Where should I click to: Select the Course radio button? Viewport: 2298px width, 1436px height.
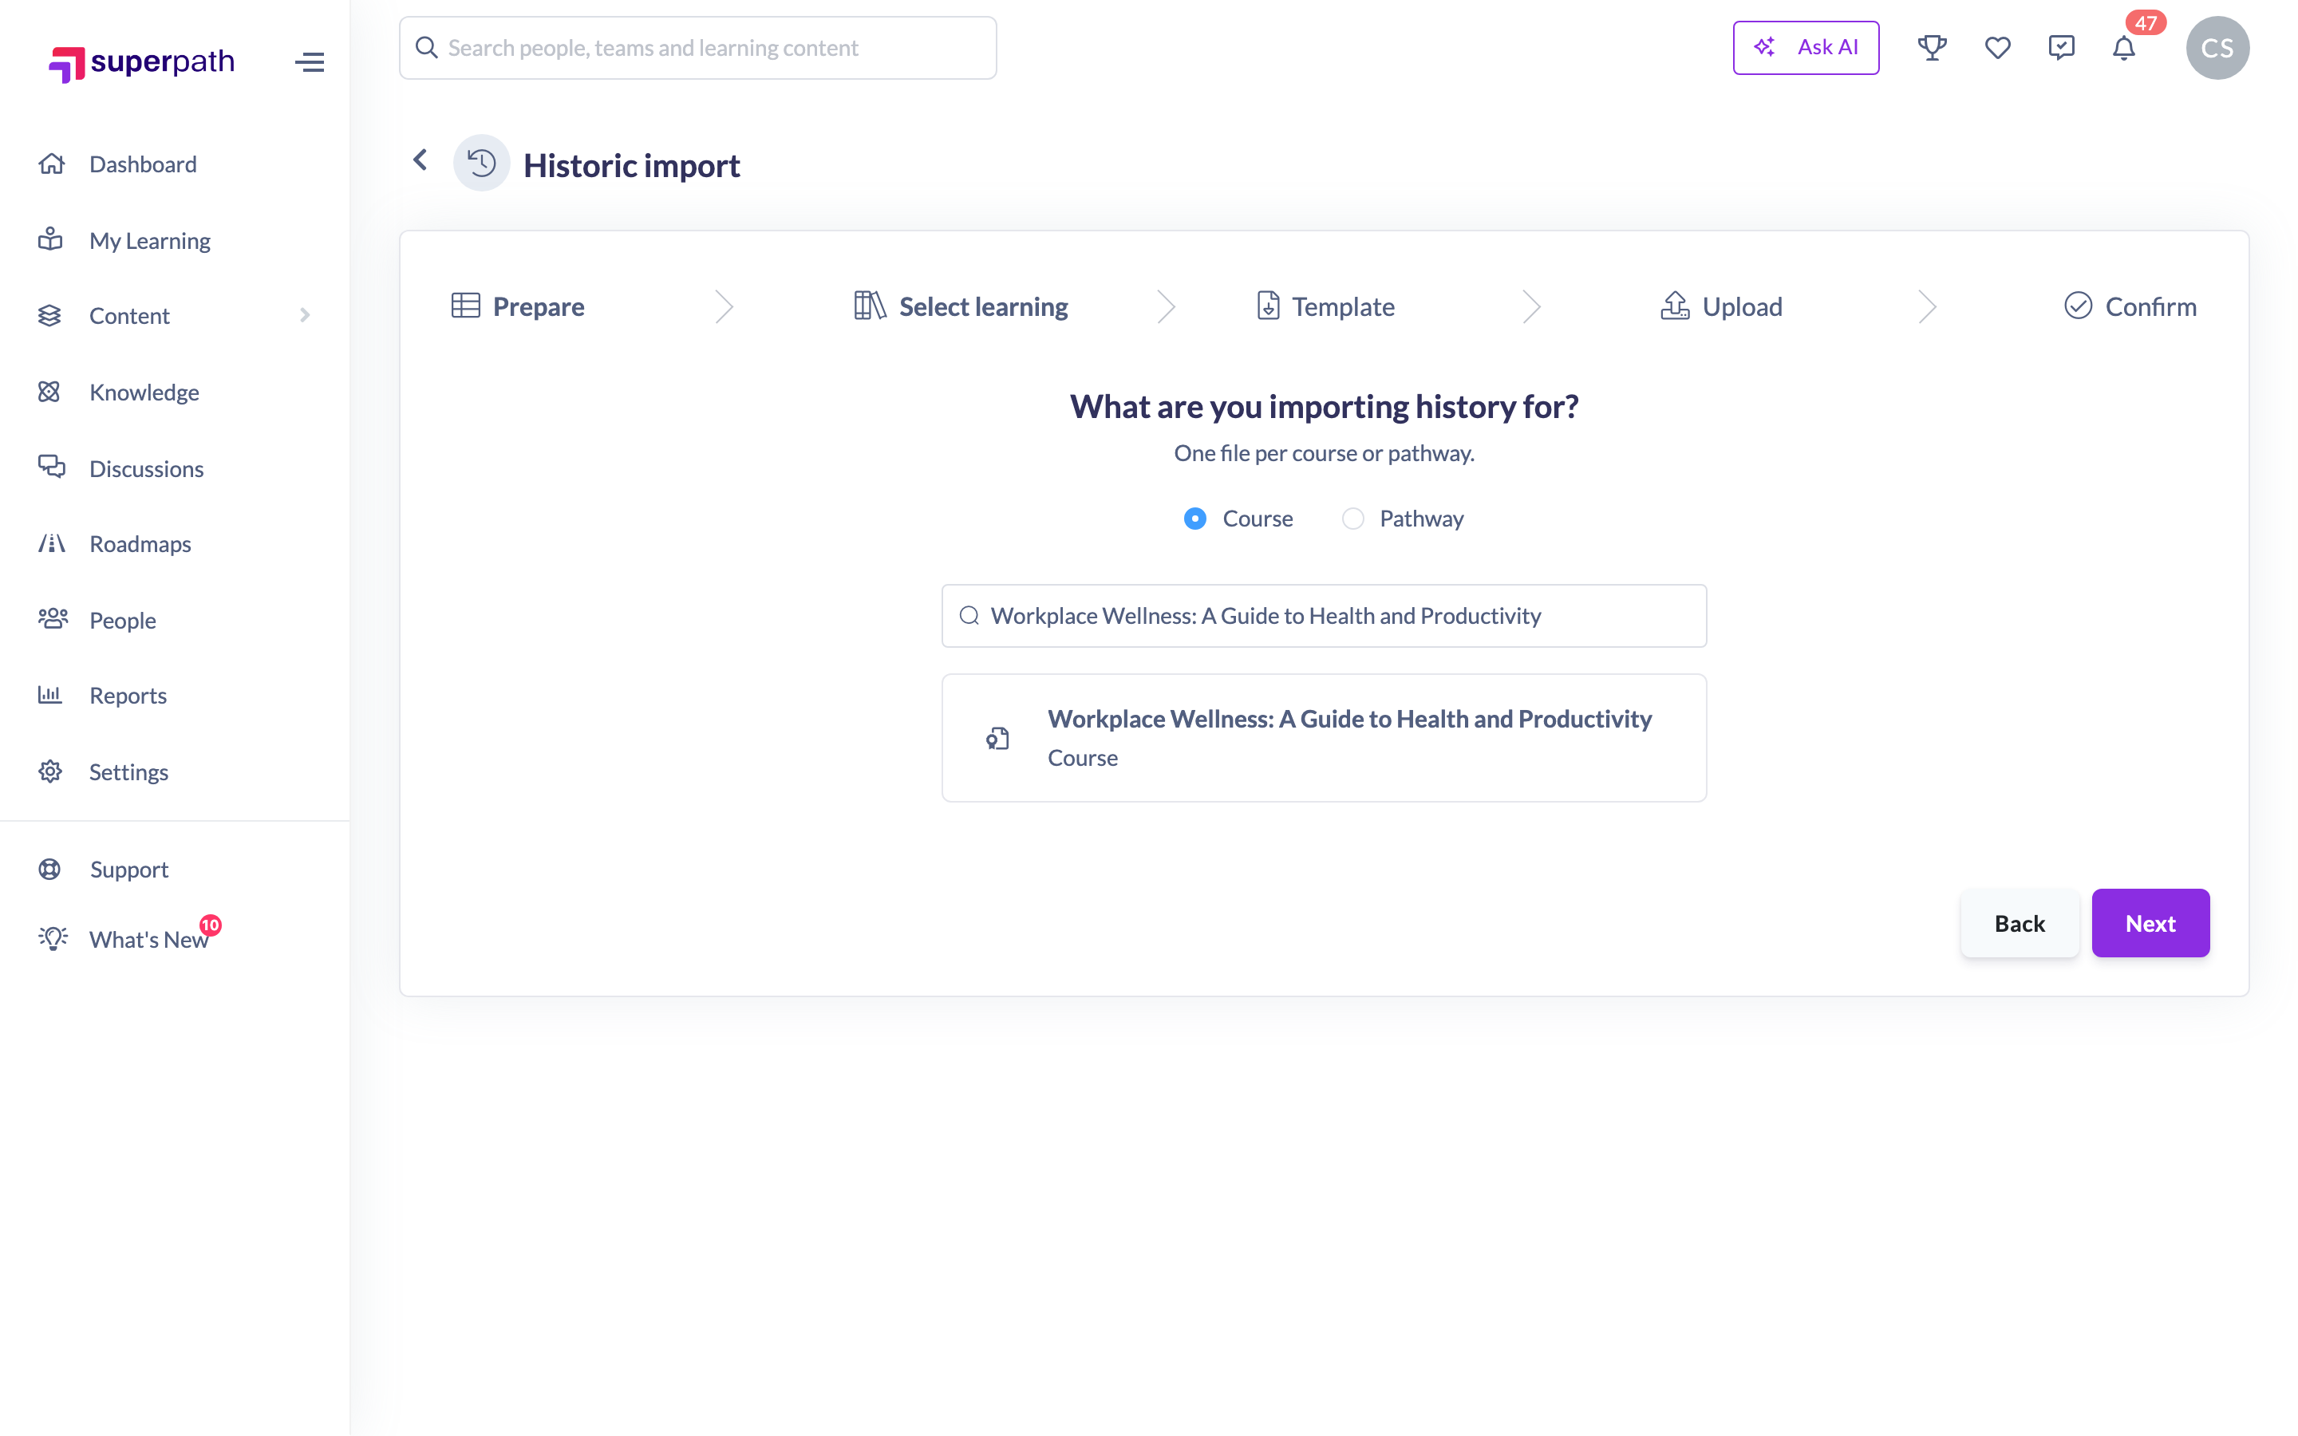pos(1194,519)
